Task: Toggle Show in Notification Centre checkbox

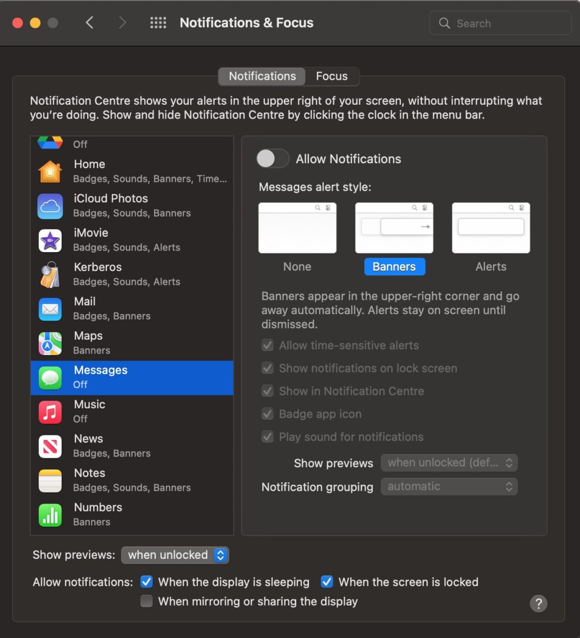Action: pos(267,391)
